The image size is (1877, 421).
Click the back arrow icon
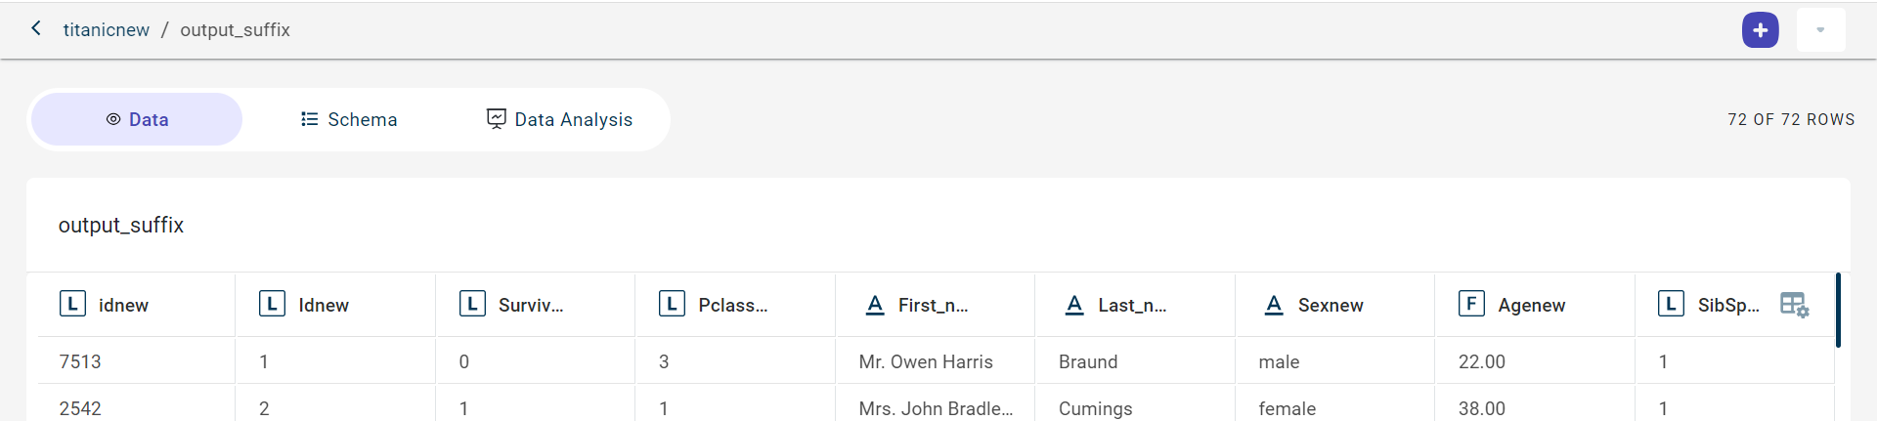[x=36, y=28]
